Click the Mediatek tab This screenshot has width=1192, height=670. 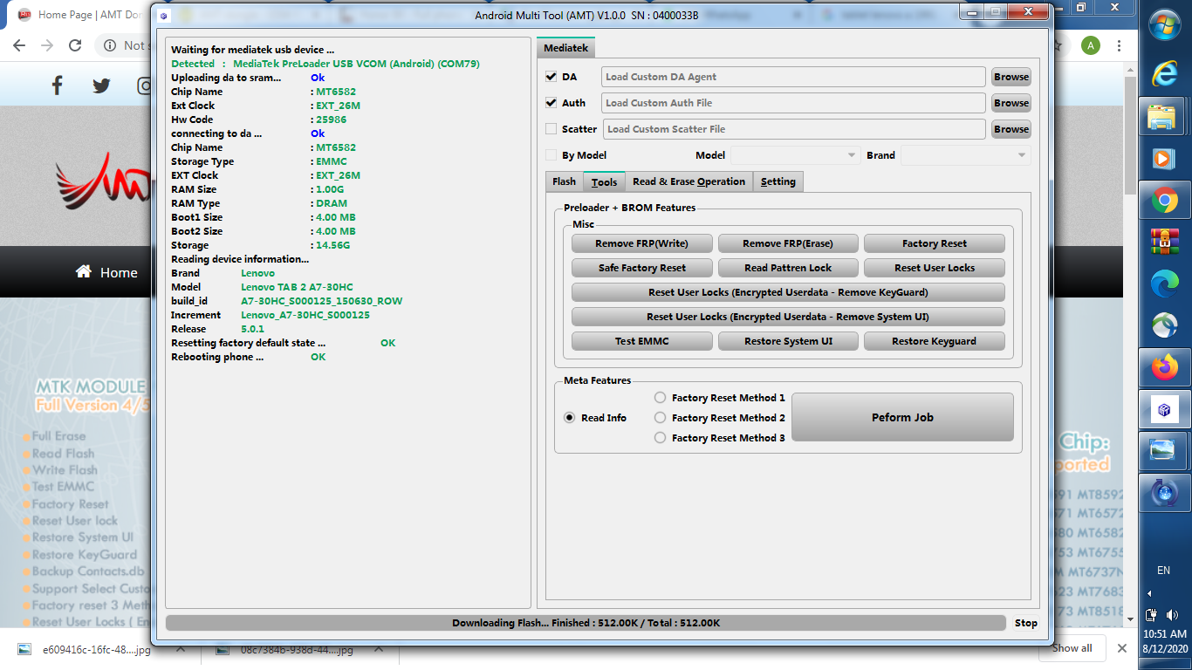pyautogui.click(x=565, y=48)
